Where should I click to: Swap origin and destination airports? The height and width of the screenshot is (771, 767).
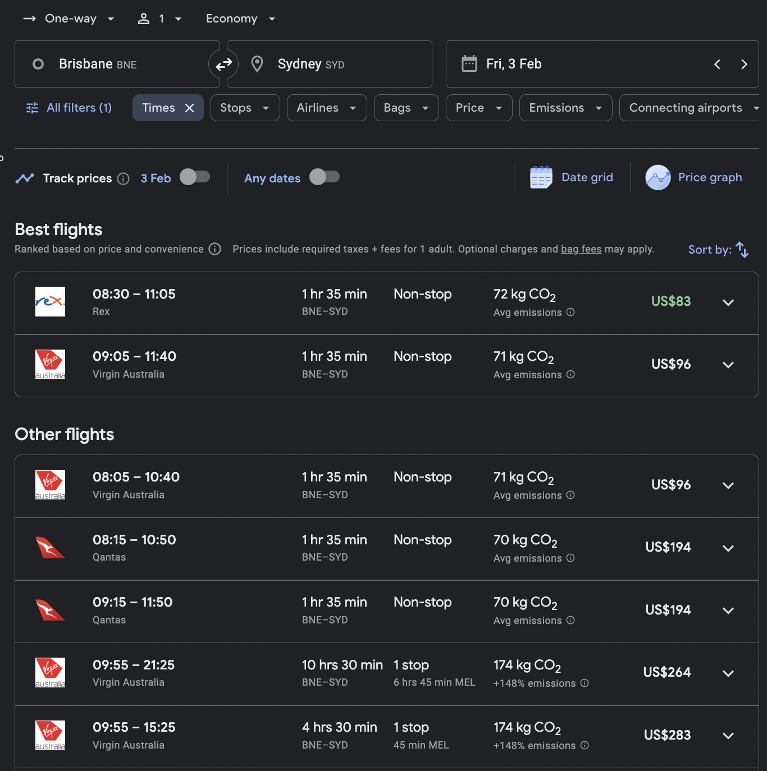coord(223,65)
